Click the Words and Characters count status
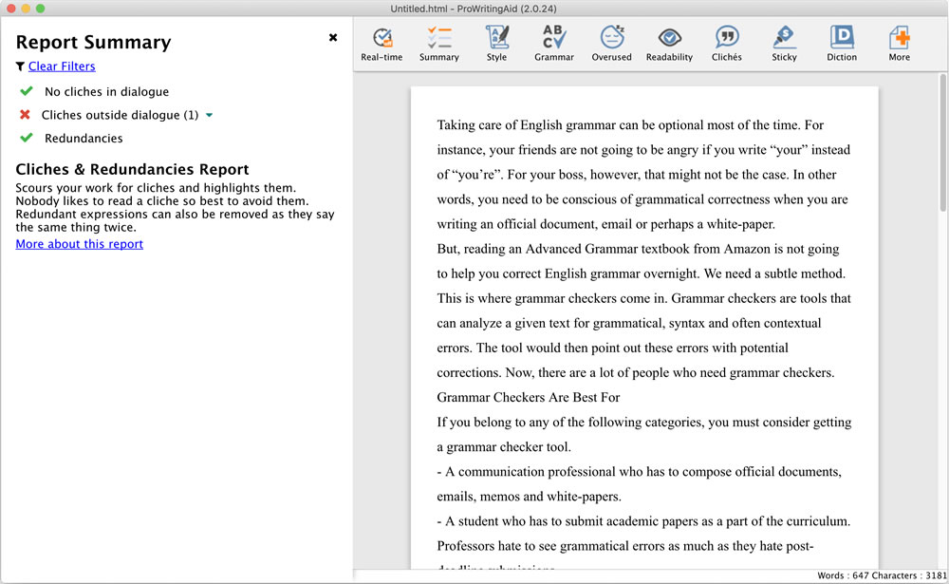The width and height of the screenshot is (949, 584). coord(882,575)
